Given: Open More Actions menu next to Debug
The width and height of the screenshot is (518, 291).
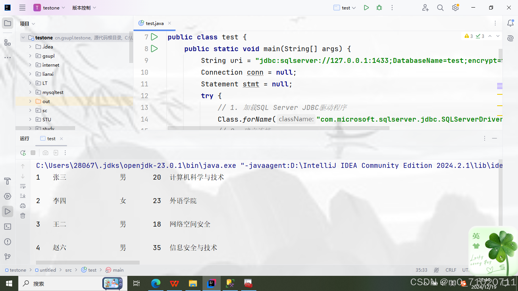Looking at the screenshot, I should coord(392,8).
